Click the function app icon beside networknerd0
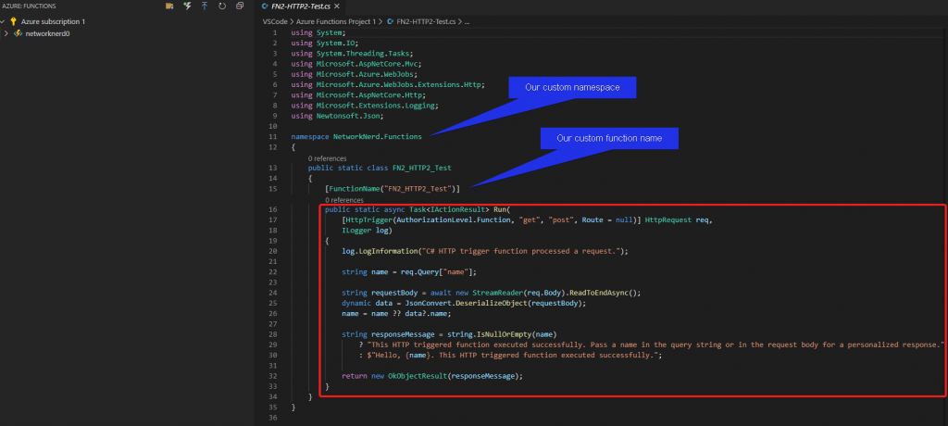 pos(19,34)
